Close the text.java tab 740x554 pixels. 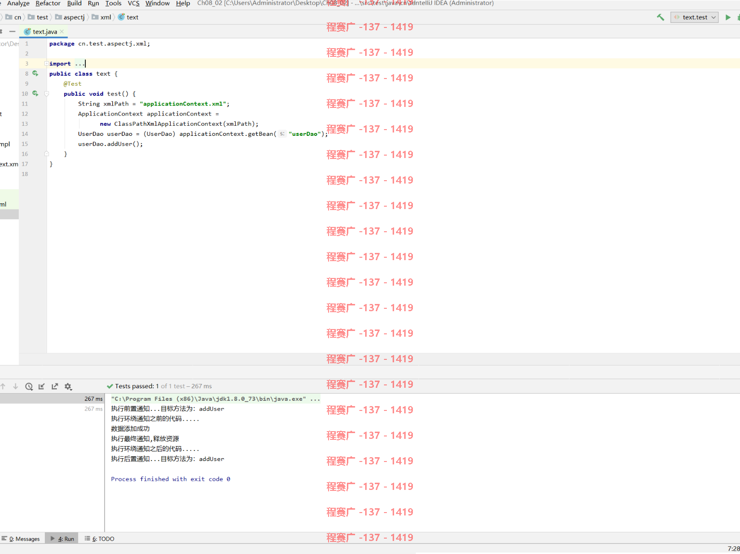pos(62,32)
